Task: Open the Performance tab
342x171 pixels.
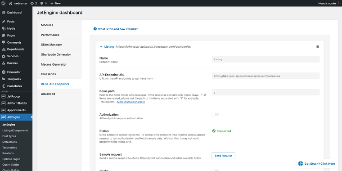Action: (x=59, y=35)
